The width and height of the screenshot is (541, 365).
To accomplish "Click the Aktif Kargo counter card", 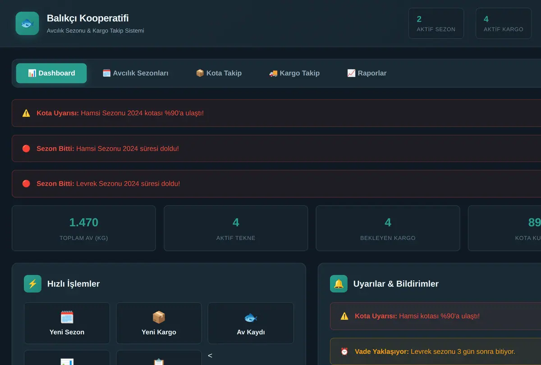I will pyautogui.click(x=504, y=23).
